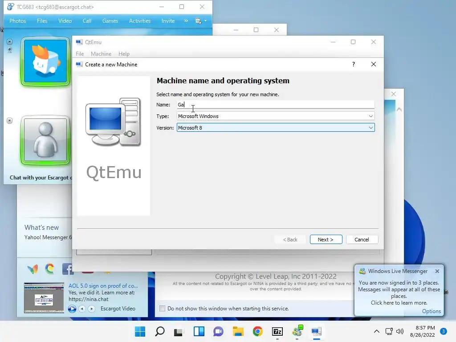Image resolution: width=456 pixels, height=342 pixels.
Task: Show hidden system tray icons
Action: [377, 331]
